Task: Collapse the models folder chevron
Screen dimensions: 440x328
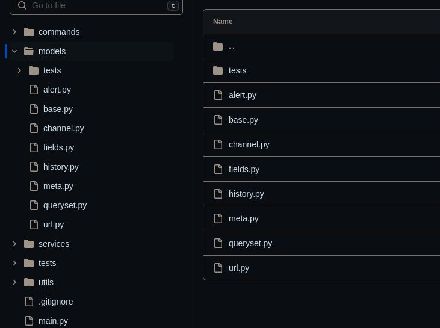Action: pyautogui.click(x=14, y=51)
